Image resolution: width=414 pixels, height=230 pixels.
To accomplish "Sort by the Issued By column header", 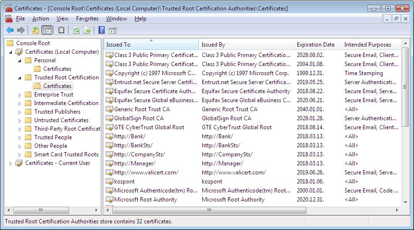I will [x=246, y=44].
